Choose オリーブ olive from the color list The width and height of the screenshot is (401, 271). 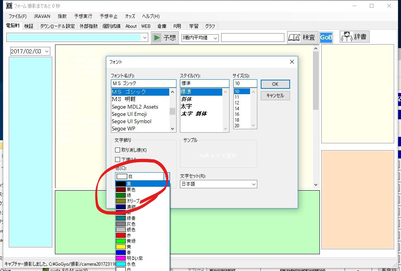(142, 201)
